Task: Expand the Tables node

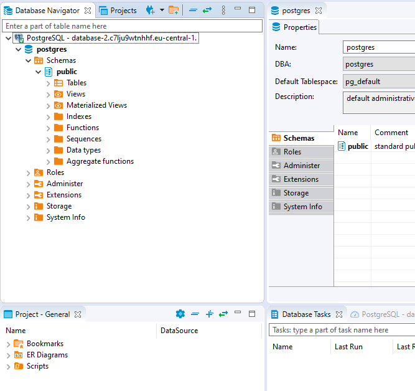Action: coord(48,83)
